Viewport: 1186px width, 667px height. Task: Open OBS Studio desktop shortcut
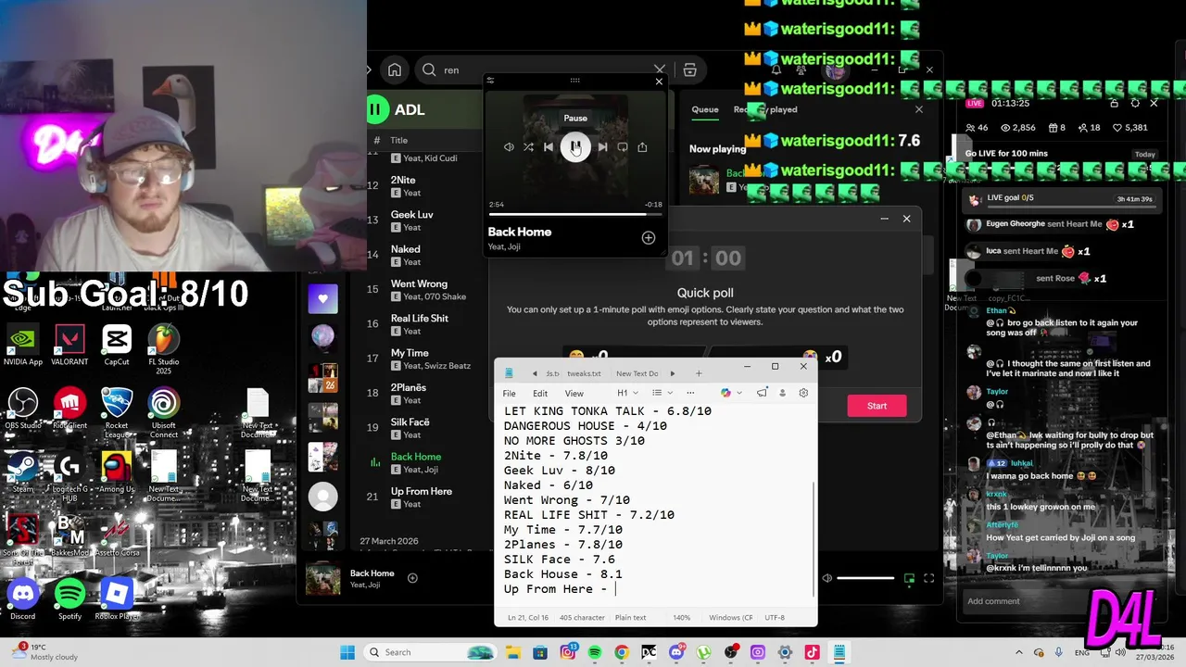pos(22,409)
